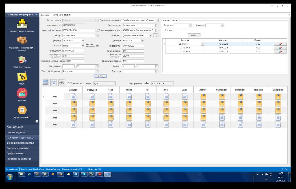Open the Административни трошоци sidebar icon
296x189 pixels.
coord(22,24)
